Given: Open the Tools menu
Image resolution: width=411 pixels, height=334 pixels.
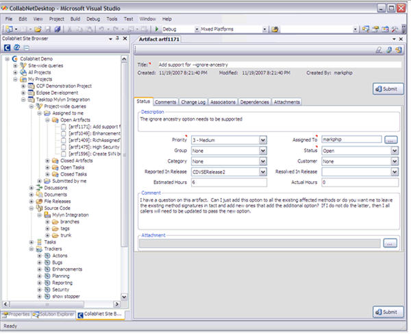Looking at the screenshot, I should point(112,19).
